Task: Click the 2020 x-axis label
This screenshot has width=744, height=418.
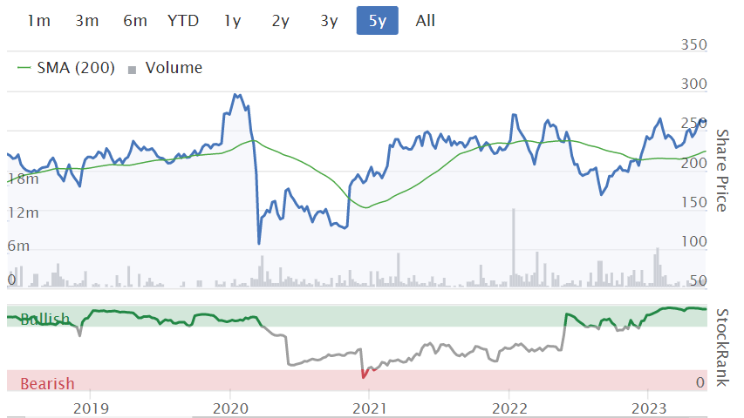Action: coord(229,408)
